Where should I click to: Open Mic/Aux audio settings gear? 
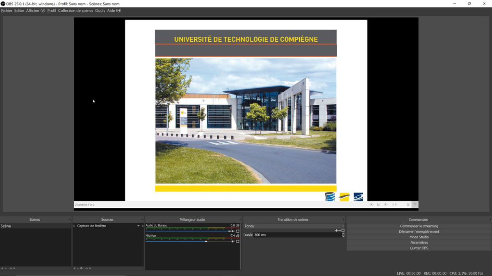238,241
